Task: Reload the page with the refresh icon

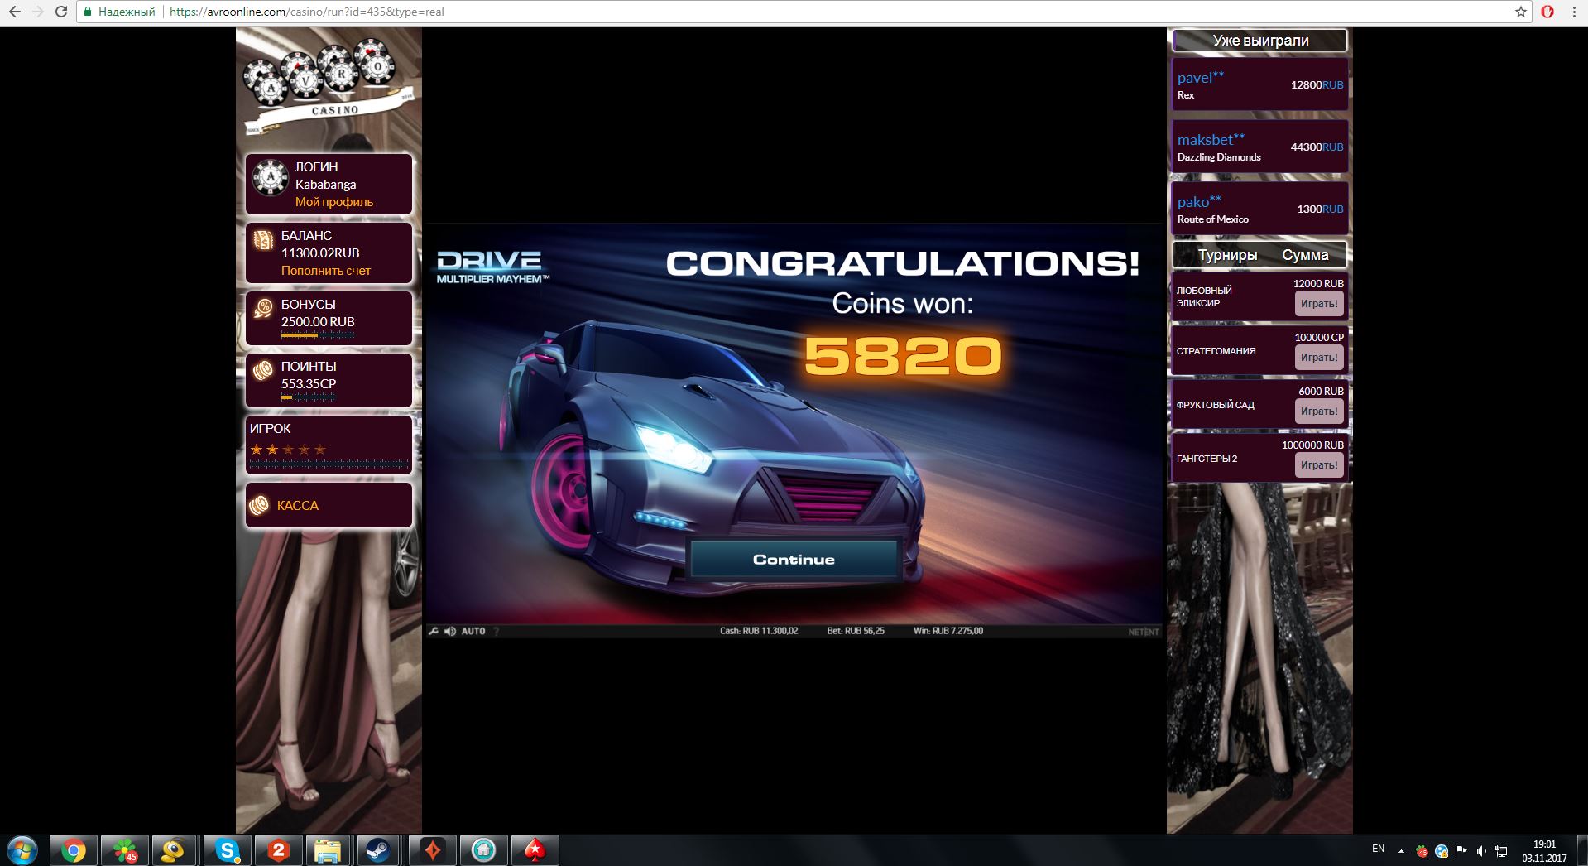Action: click(x=61, y=12)
